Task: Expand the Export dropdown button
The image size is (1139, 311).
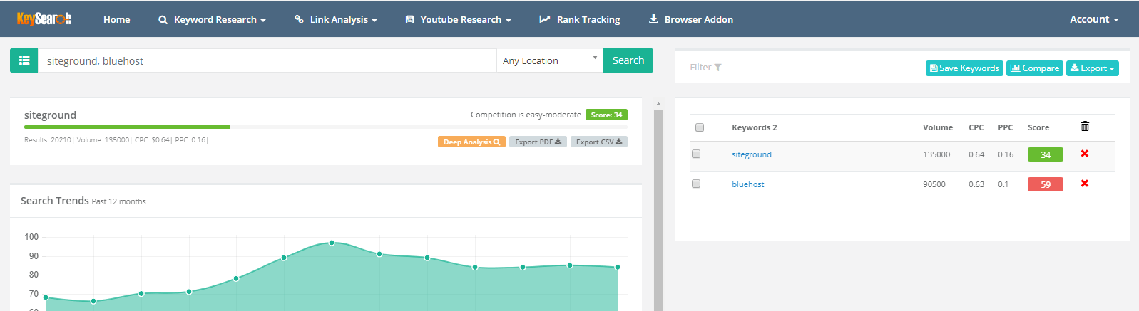Action: coord(1092,68)
